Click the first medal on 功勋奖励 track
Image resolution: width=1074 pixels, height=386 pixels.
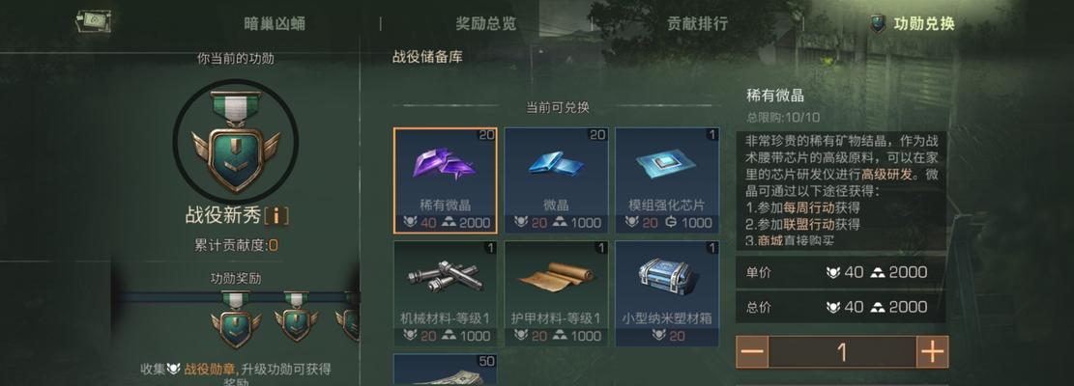pos(236,319)
